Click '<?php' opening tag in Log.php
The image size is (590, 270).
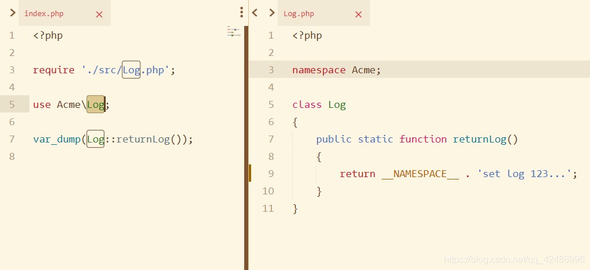(x=307, y=35)
